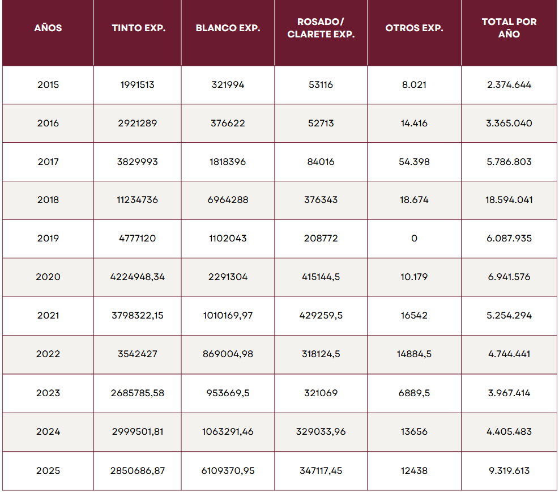Click the tinto value 2850686,87
This screenshot has width=559, height=492.
(x=138, y=471)
